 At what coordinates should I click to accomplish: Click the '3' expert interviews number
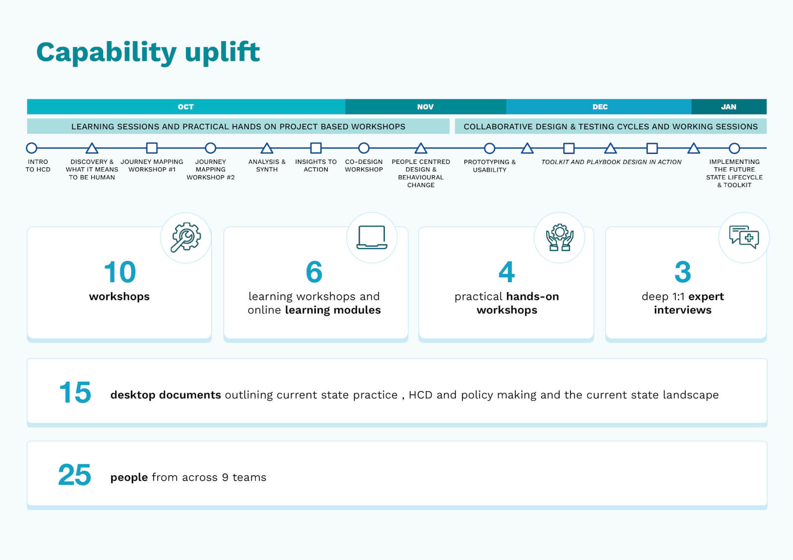[682, 272]
